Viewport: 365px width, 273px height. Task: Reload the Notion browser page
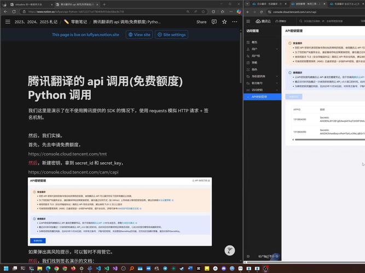tap(14, 11)
